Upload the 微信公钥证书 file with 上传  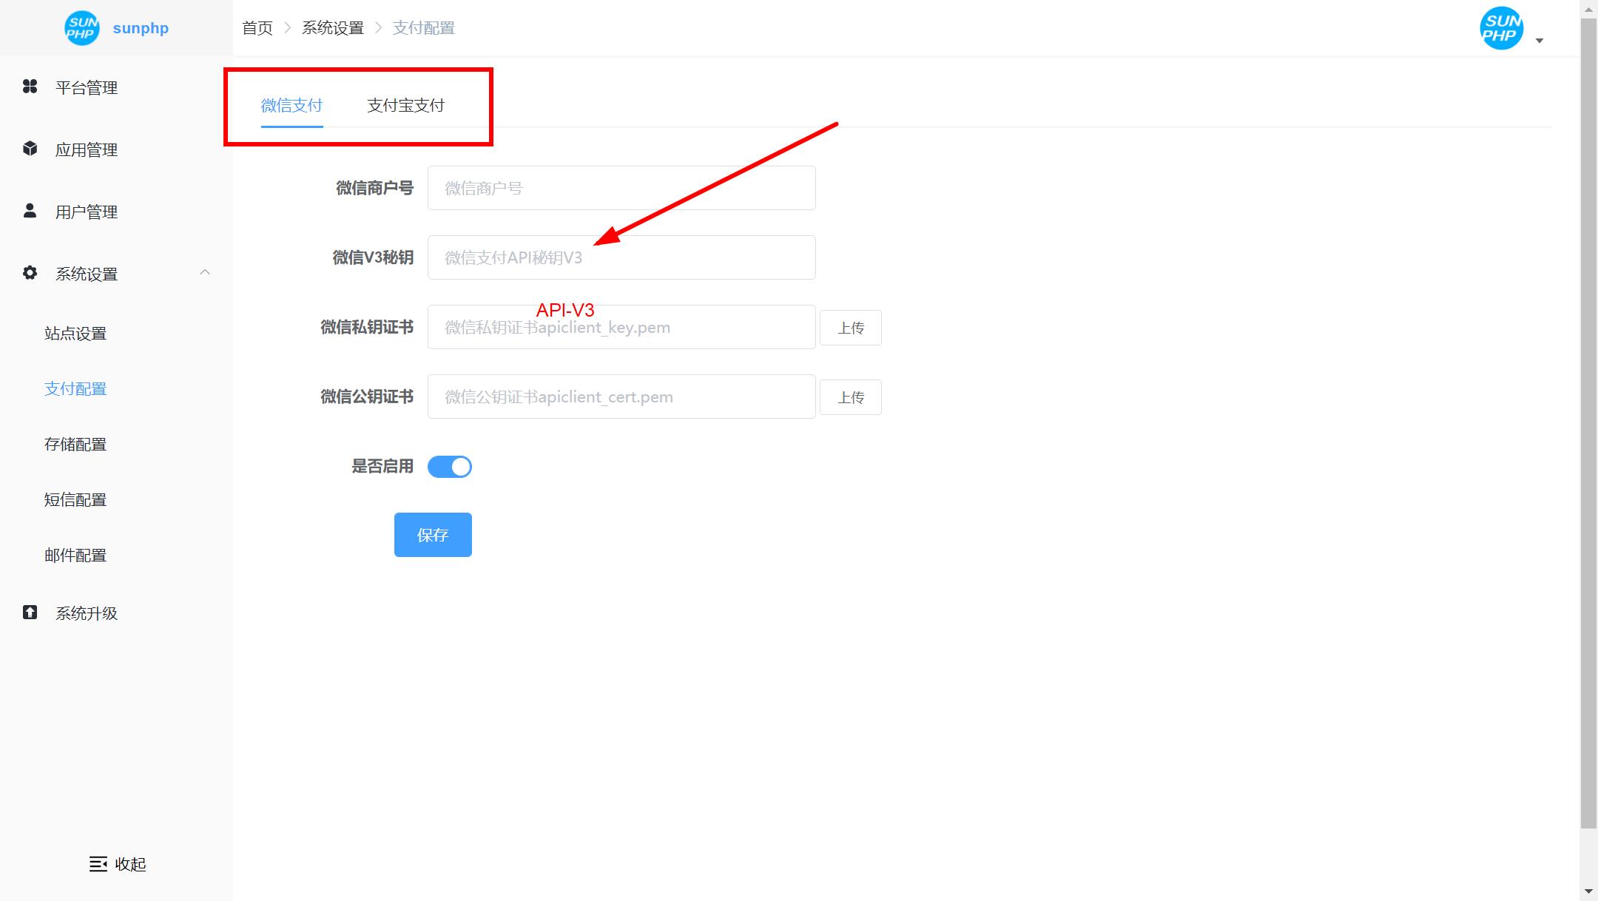coord(851,397)
